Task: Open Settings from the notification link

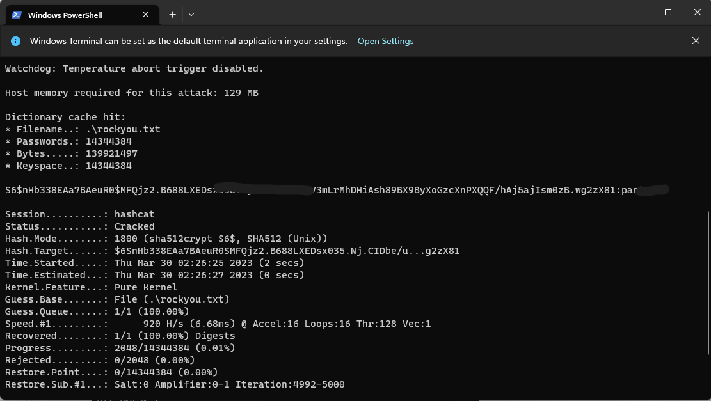Action: point(385,41)
